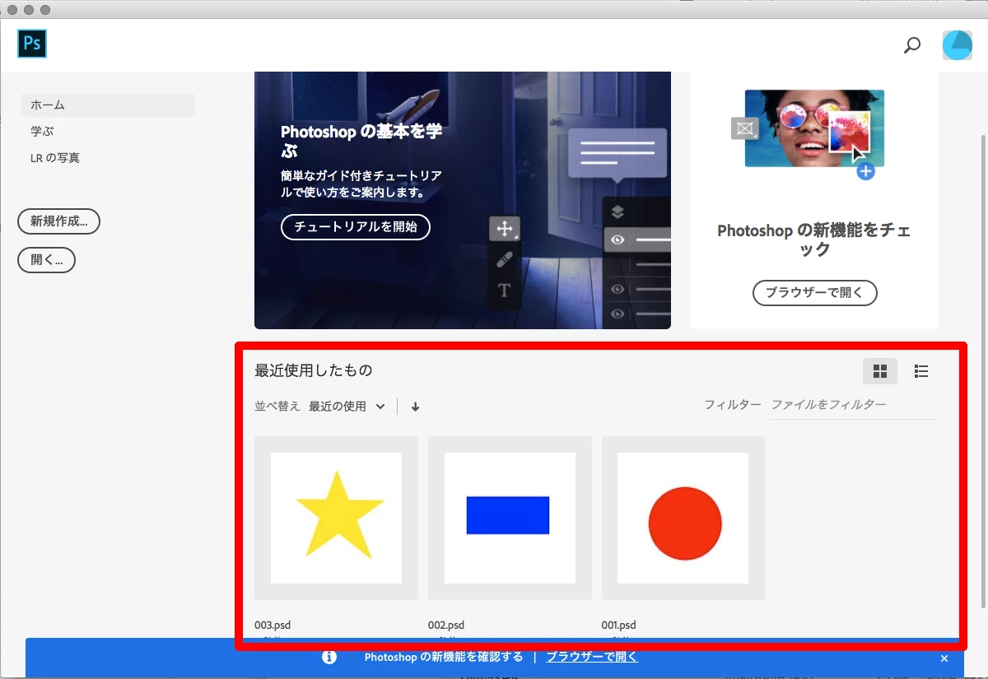This screenshot has height=679, width=988.
Task: Click the Photoshop の基本を学ぶ heading
Action: (361, 142)
